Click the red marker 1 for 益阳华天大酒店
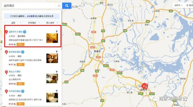 (x=6, y=32)
